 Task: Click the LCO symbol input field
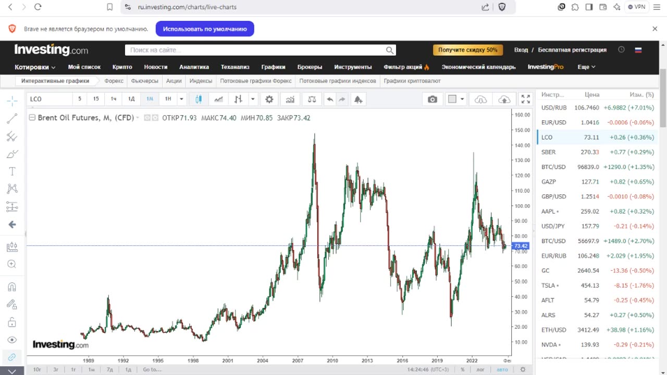(49, 99)
